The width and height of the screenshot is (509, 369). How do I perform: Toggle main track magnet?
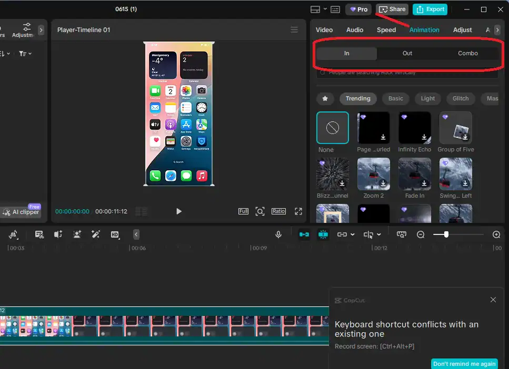pos(304,234)
